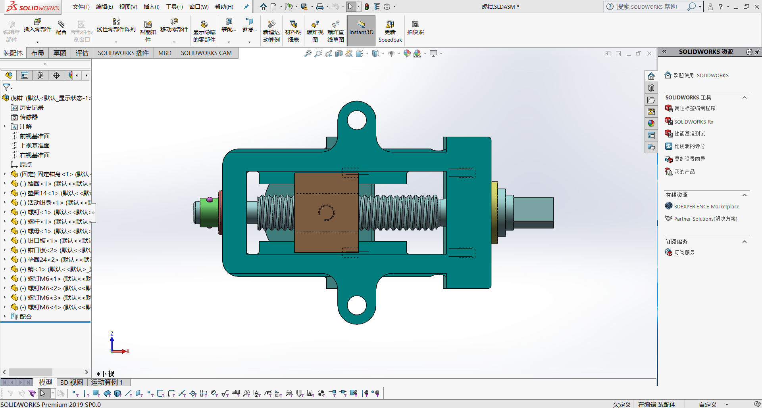This screenshot has height=408, width=762.
Task: Click Update Speedpak (更新 Speedpak)
Action: coord(390,31)
